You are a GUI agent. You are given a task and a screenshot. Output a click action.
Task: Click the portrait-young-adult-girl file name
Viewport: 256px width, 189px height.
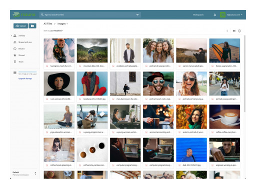[x=226, y=99]
